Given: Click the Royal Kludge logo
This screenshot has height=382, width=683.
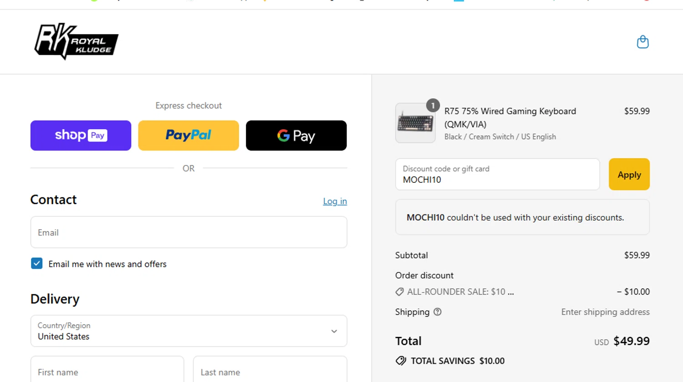Looking at the screenshot, I should tap(76, 42).
